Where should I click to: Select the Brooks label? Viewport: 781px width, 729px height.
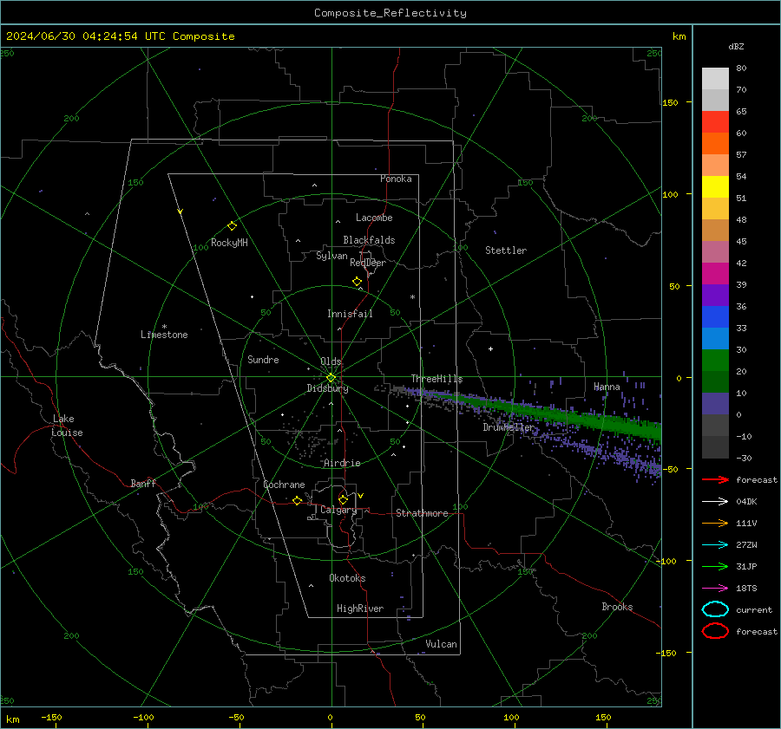(617, 607)
